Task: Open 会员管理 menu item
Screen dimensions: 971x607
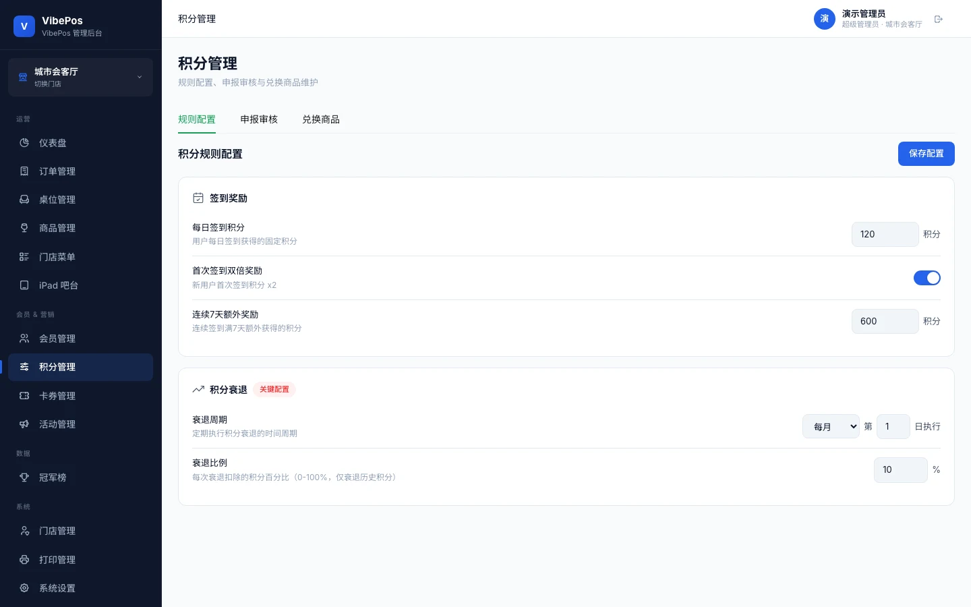Action: (81, 339)
